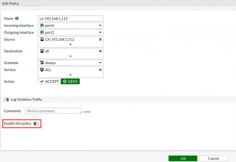This screenshot has height=162, width=236.
Task: Add another service with plus icon
Action: point(70,75)
